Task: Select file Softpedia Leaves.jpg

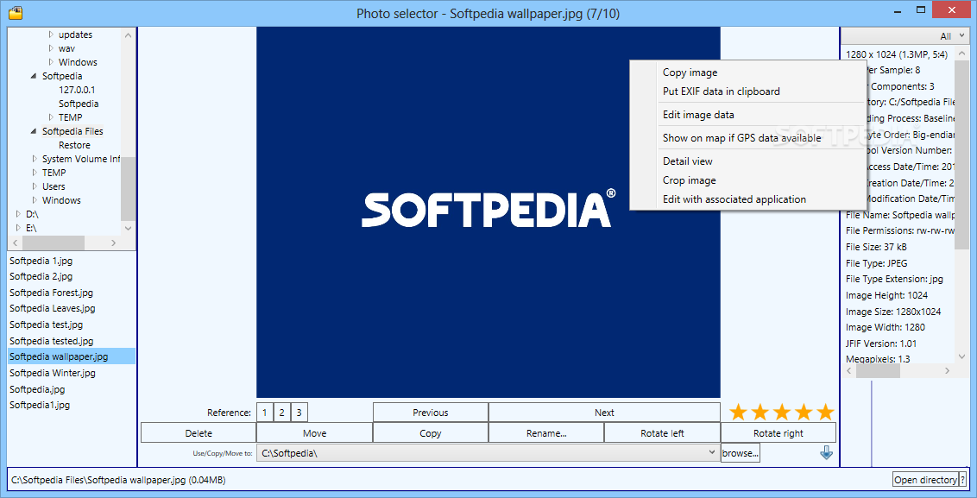Action: coord(53,308)
